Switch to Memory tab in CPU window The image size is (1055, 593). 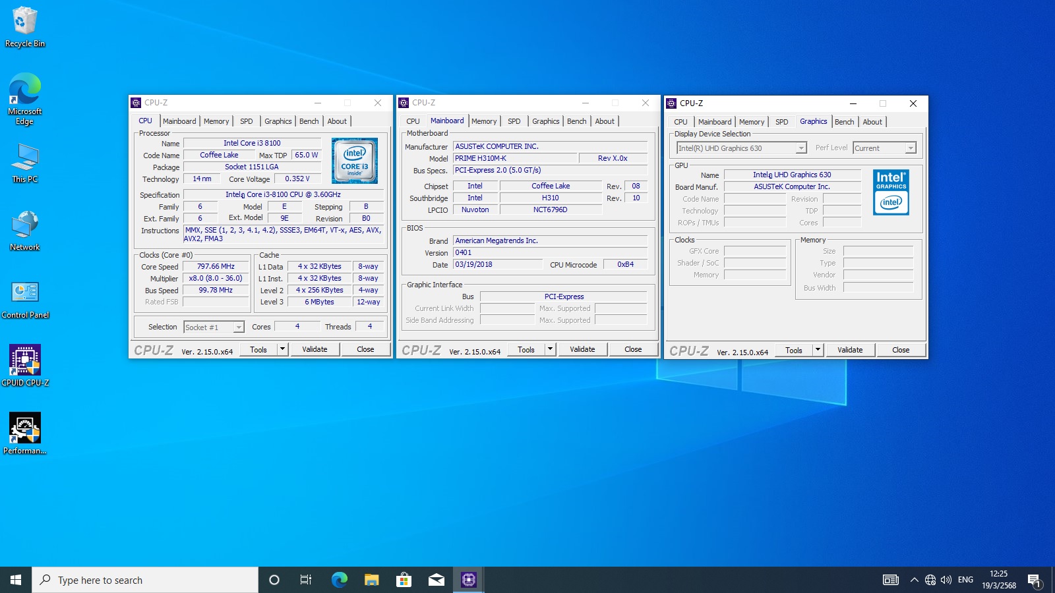tap(216, 121)
